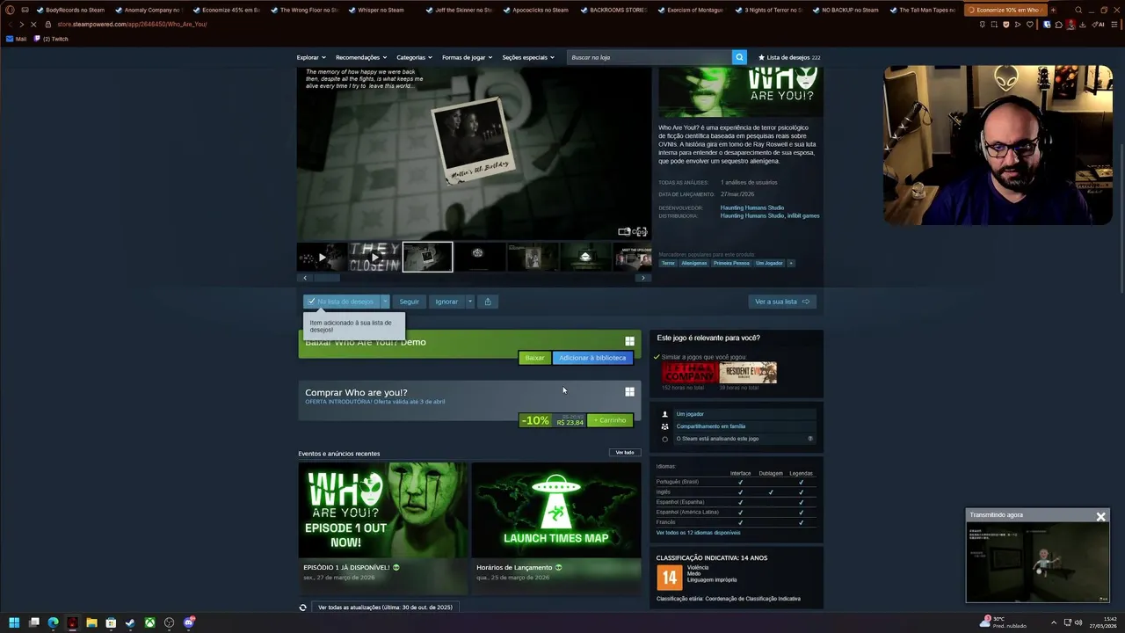Screen dimensions: 1125x633
Task: Expand the Categorias menu
Action: (414, 57)
